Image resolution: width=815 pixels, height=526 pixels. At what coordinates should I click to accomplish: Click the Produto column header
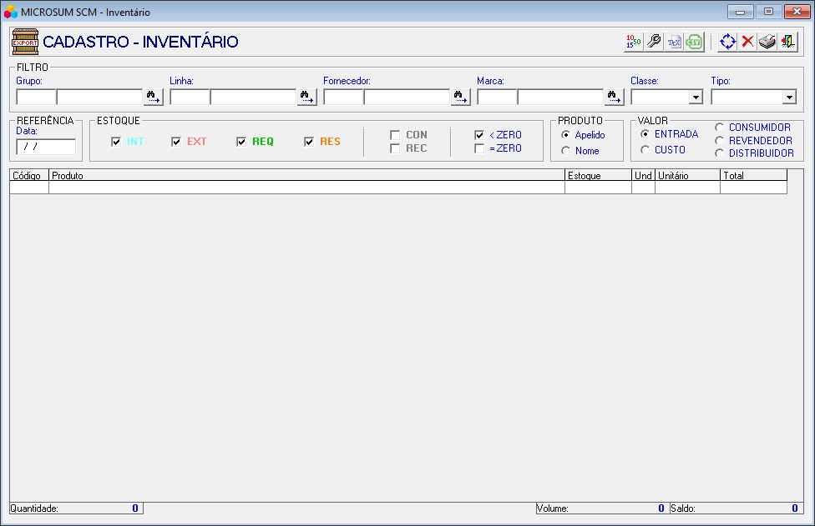[306, 176]
